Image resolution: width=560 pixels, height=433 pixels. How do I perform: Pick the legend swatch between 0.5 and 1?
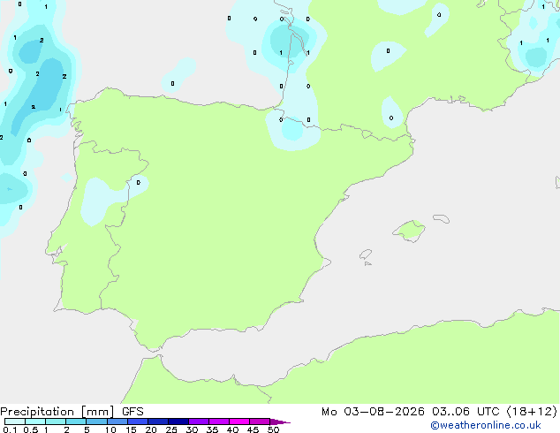(x=35, y=422)
